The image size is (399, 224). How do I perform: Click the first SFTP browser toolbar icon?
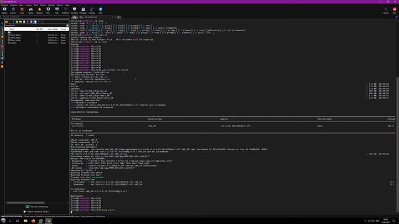click(6, 22)
